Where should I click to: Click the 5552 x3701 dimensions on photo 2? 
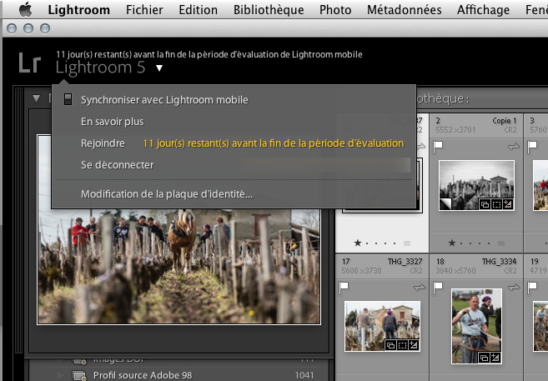(x=455, y=130)
